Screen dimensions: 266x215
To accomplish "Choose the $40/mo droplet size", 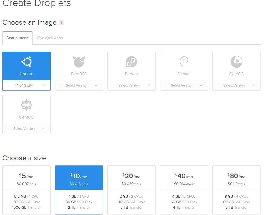I will pos(184,190).
